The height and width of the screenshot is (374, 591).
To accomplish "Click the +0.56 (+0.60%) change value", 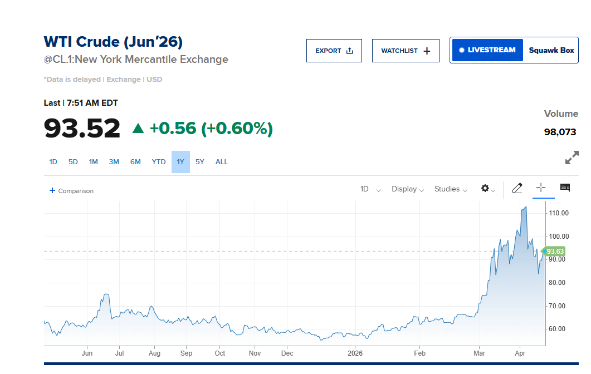I will [x=211, y=129].
